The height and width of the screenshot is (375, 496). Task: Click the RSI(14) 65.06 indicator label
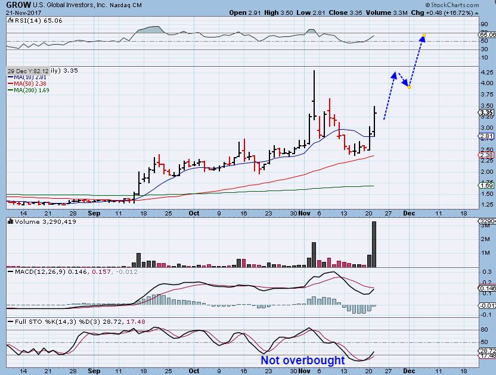tap(39, 20)
